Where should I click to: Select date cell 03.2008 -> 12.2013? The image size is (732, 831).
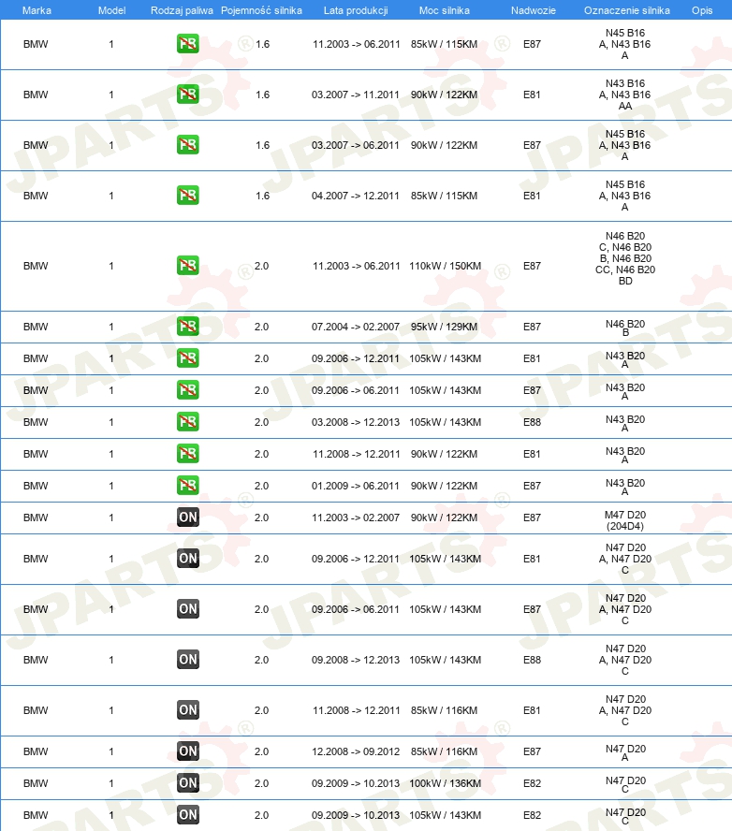click(355, 422)
